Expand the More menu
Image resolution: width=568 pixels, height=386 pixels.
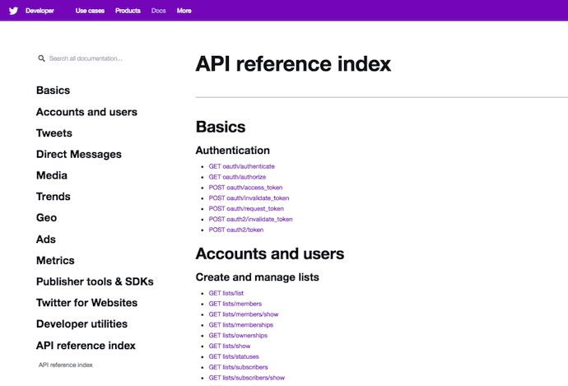184,11
